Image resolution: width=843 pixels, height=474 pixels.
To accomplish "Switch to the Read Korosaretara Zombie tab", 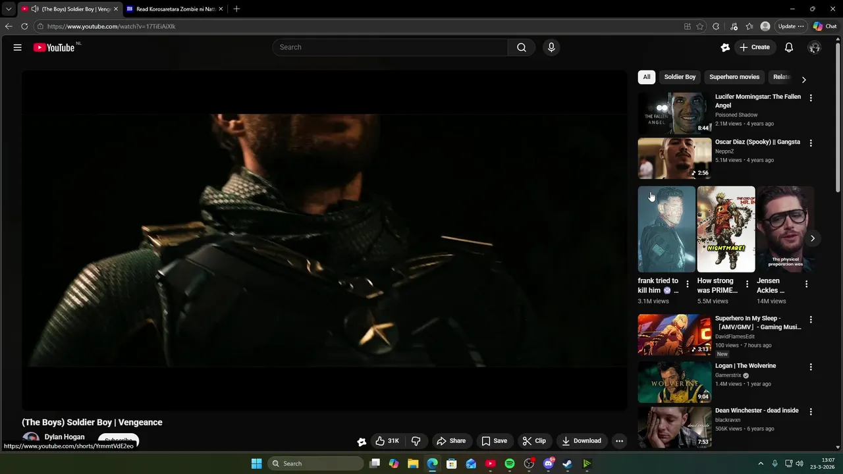I will tap(175, 9).
